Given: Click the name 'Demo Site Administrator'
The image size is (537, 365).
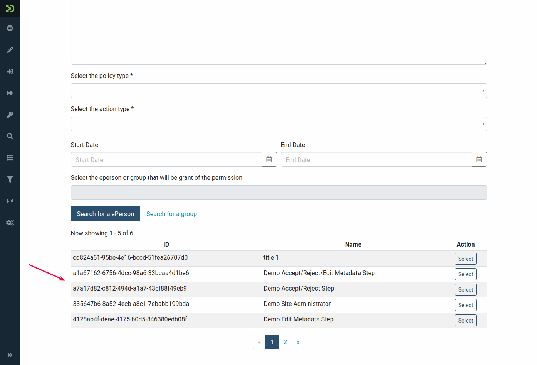Looking at the screenshot, I should point(297,304).
